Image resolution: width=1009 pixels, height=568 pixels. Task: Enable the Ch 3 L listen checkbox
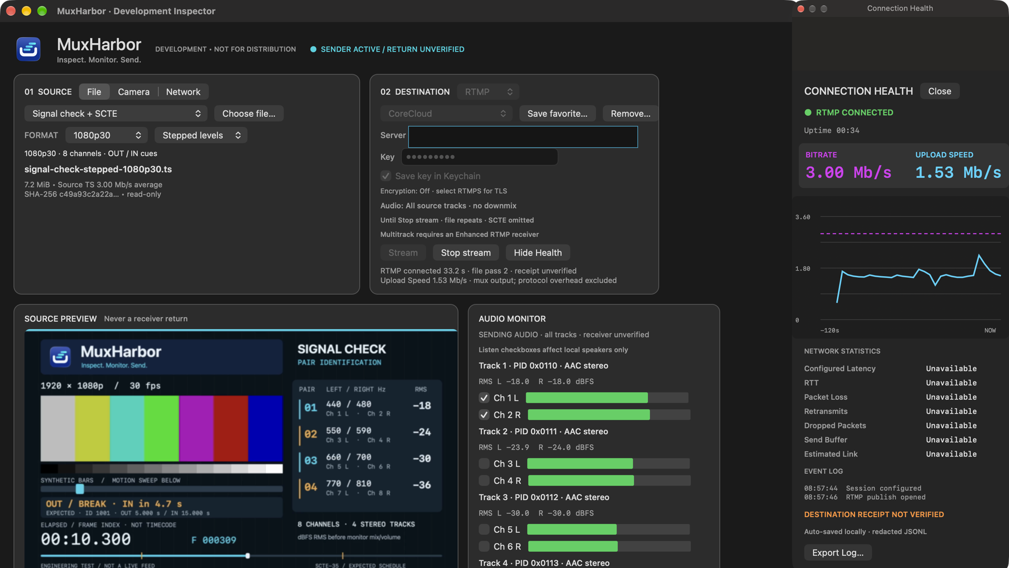tap(484, 464)
